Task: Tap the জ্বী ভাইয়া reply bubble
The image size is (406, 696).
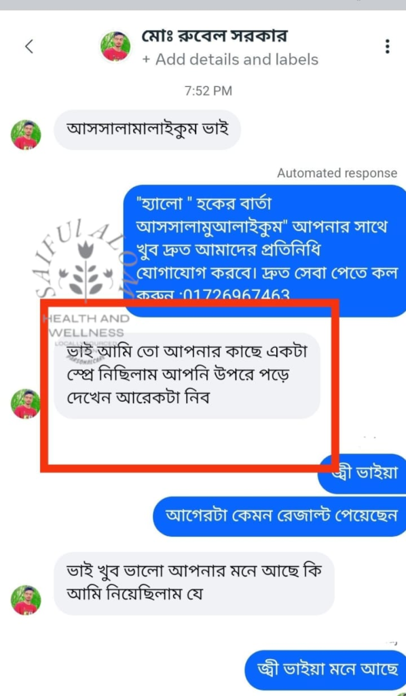Action: point(362,474)
